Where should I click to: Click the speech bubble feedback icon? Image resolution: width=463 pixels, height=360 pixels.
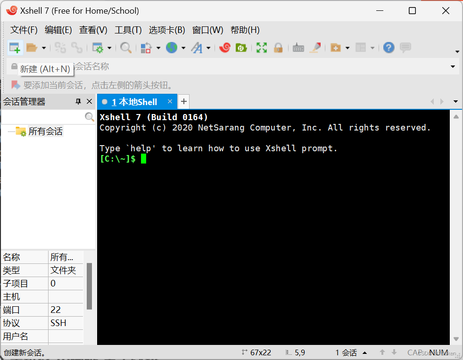pos(405,48)
